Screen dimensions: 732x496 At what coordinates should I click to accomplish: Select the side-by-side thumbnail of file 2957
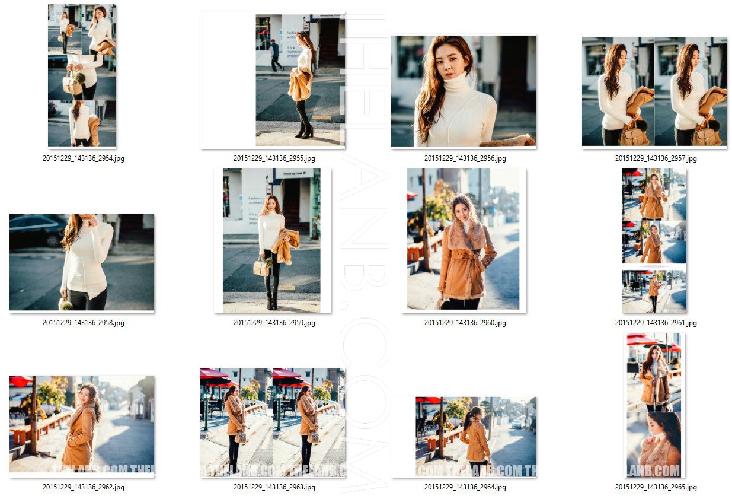point(654,92)
